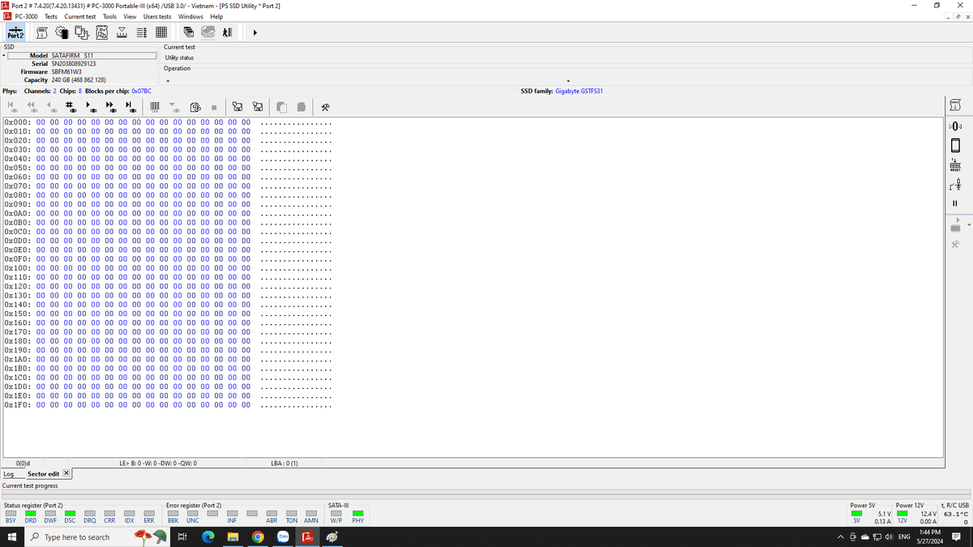This screenshot has height=547, width=973.
Task: Open the Current test menu
Action: pos(80,16)
